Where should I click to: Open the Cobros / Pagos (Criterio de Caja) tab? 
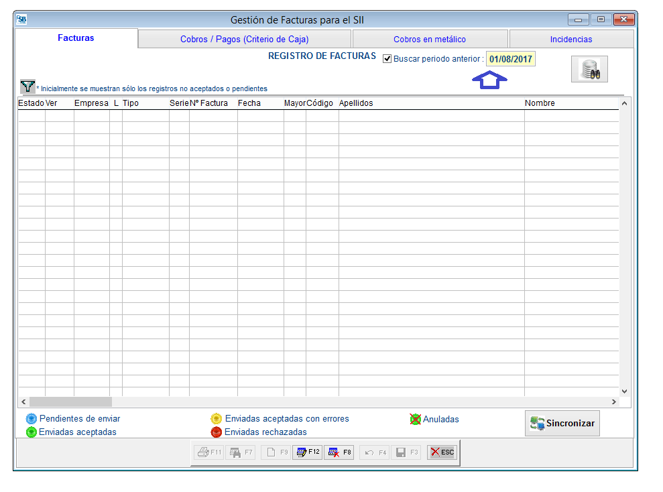(244, 40)
